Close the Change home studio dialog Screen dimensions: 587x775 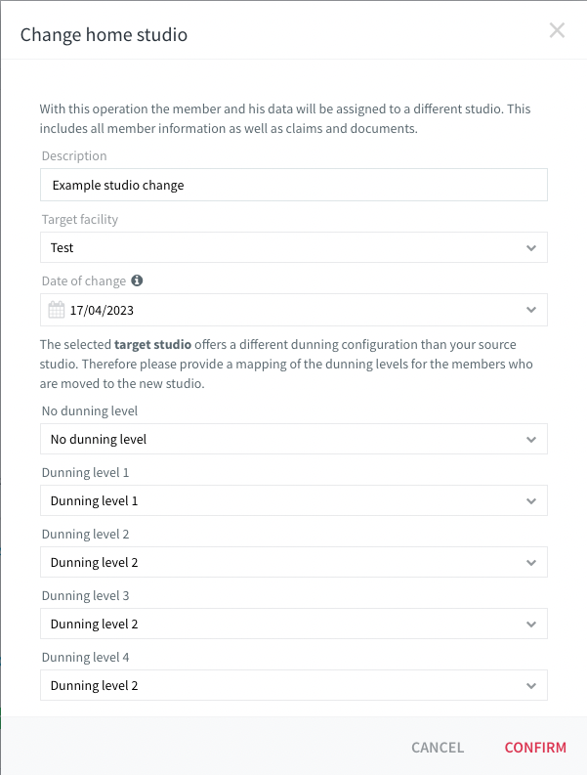[x=557, y=30]
